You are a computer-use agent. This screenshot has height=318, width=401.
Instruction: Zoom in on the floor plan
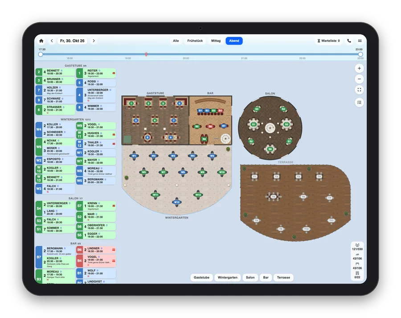[x=359, y=68]
